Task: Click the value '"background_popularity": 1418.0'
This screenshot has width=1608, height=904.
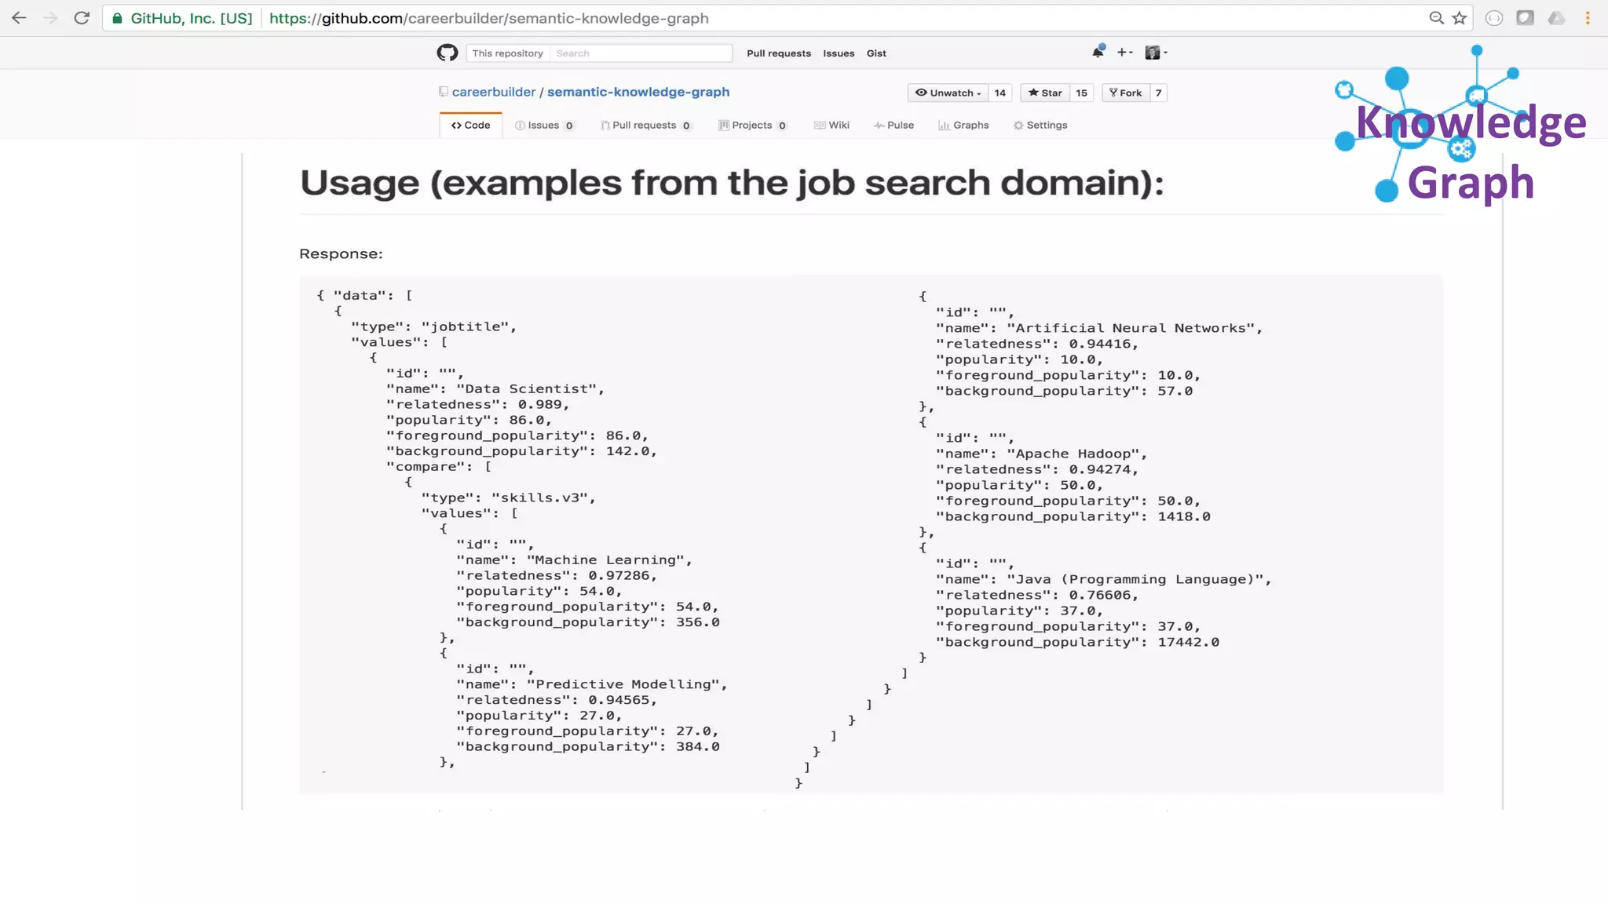Action: pyautogui.click(x=1073, y=516)
